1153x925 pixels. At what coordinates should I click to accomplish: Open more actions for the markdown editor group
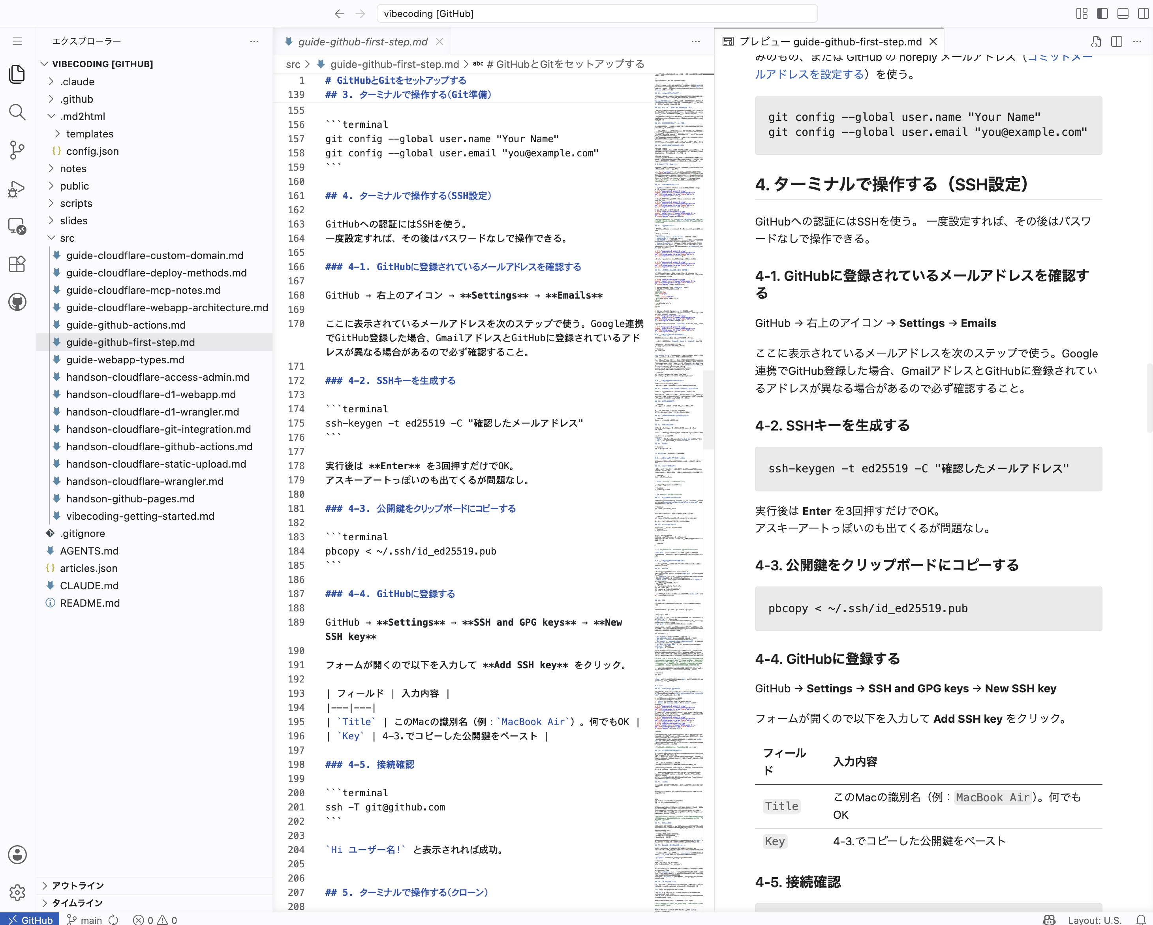pyautogui.click(x=696, y=41)
